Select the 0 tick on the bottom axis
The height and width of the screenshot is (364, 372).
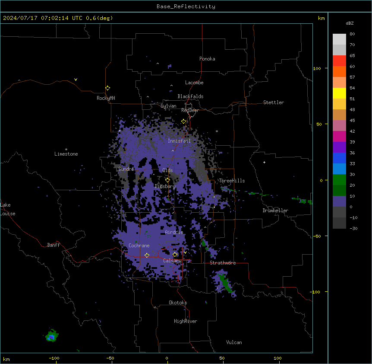167,358
